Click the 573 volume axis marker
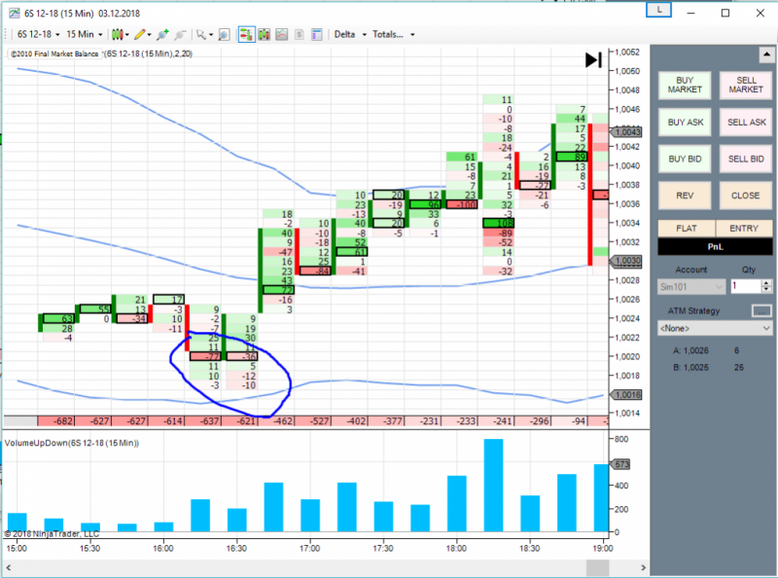778x578 pixels. pos(620,464)
